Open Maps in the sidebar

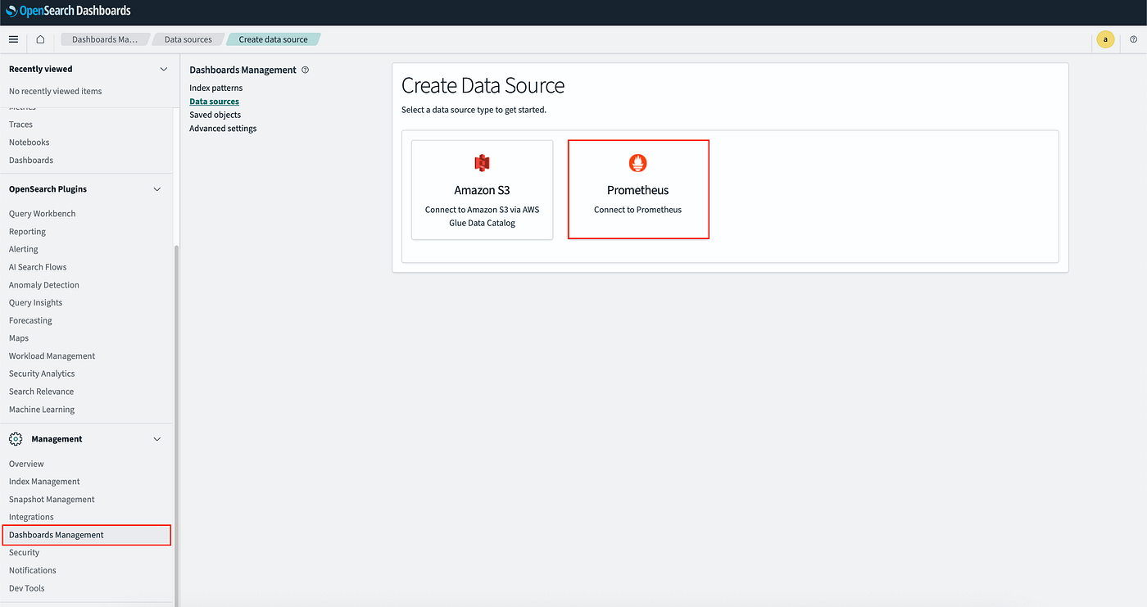coord(19,338)
